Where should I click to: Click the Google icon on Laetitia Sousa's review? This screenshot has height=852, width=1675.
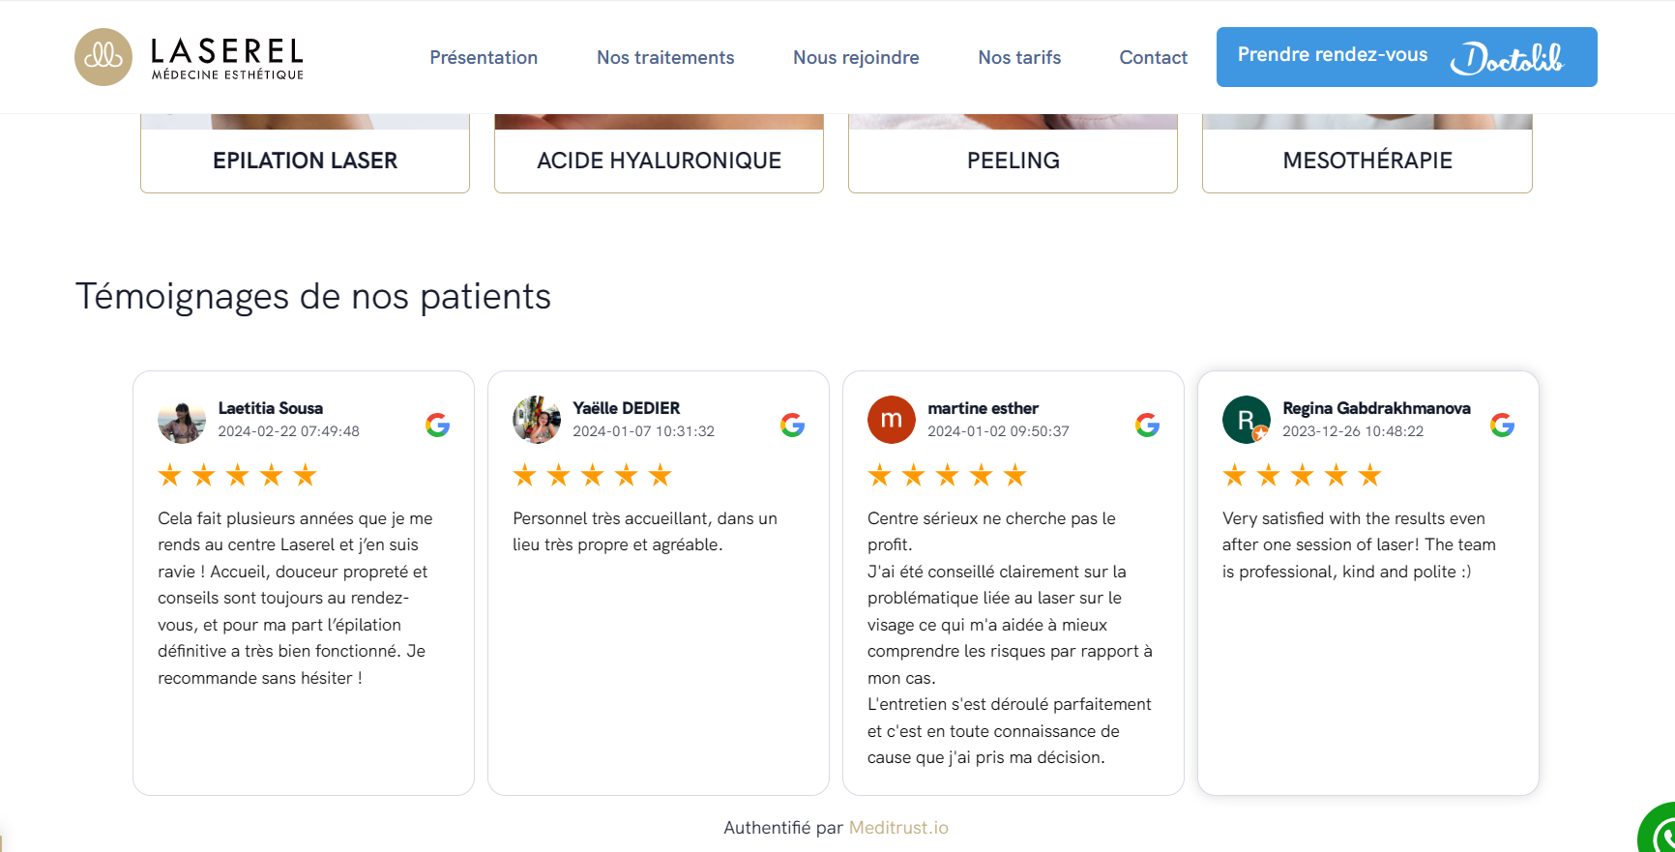pos(437,423)
